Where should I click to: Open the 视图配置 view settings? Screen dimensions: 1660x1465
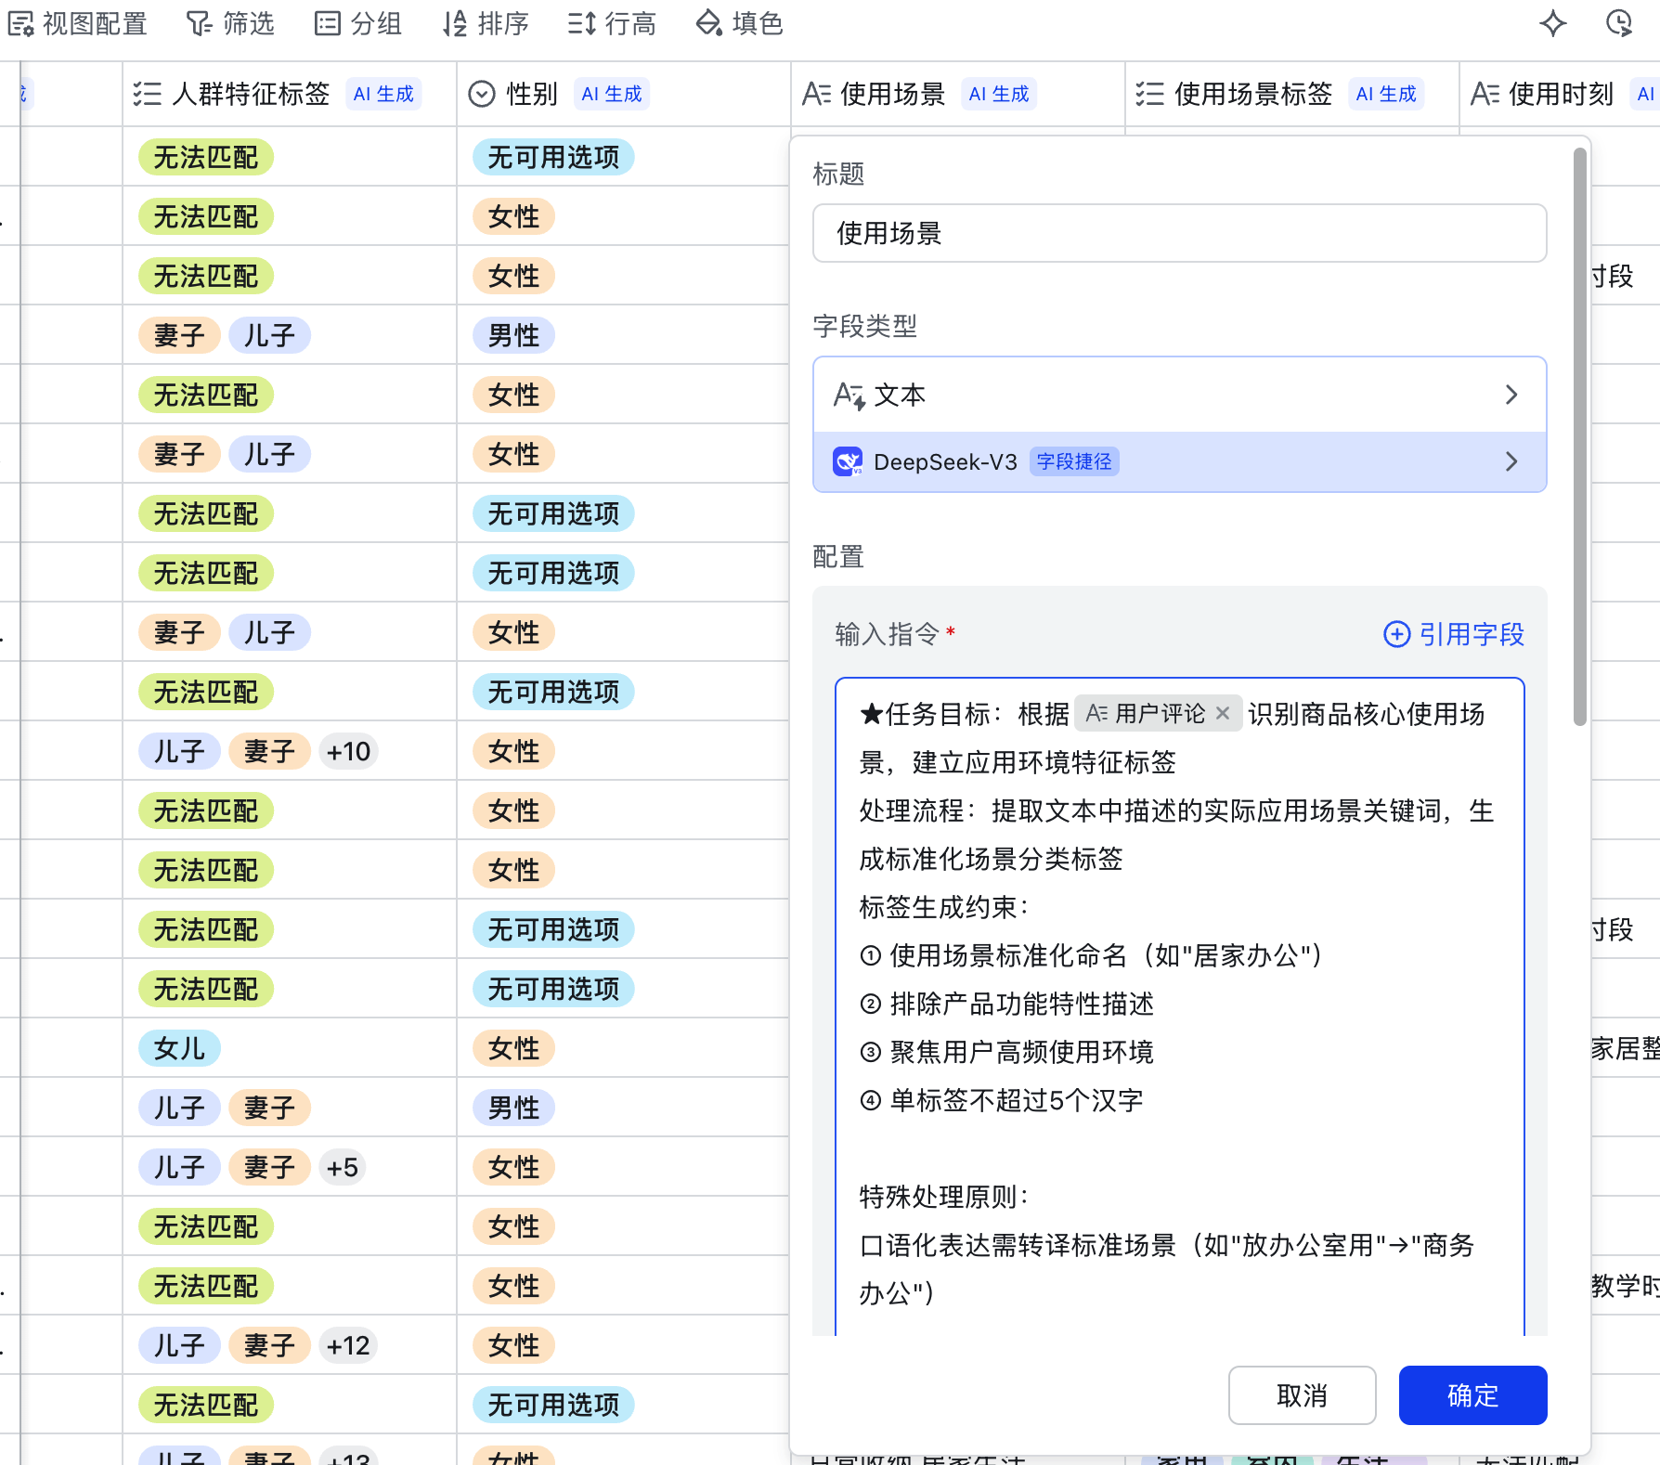point(78,23)
